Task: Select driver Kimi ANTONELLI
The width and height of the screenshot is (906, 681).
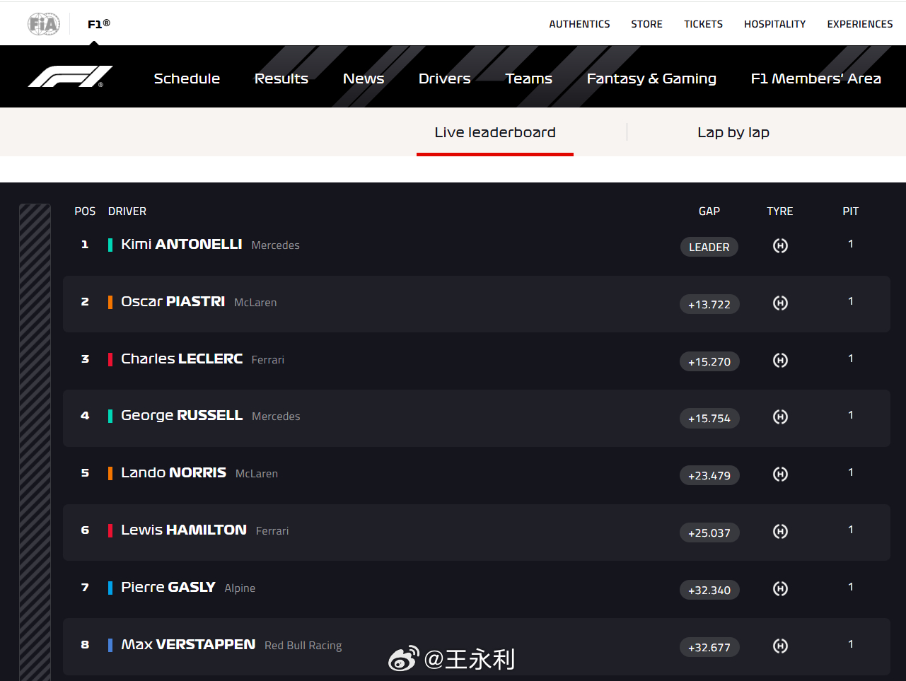Action: 182,245
